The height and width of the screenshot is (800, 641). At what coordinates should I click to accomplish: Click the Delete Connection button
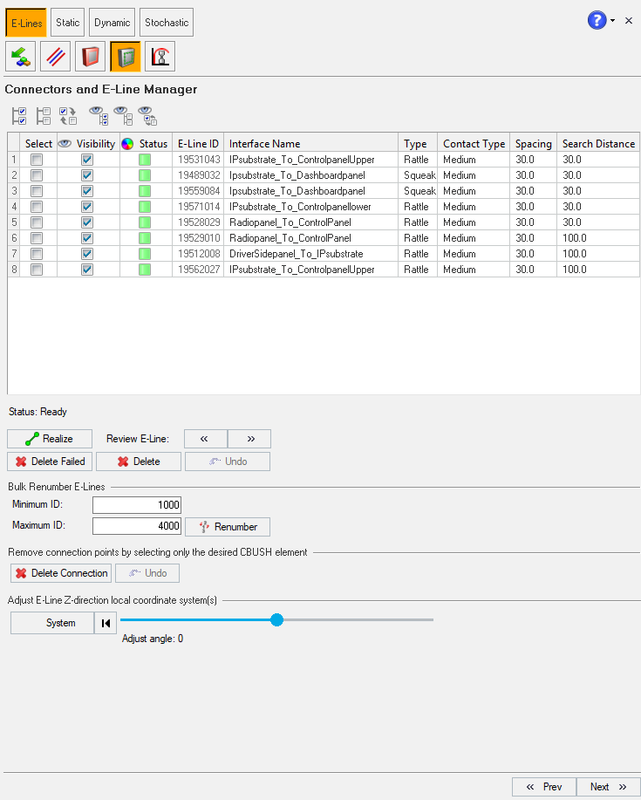61,573
